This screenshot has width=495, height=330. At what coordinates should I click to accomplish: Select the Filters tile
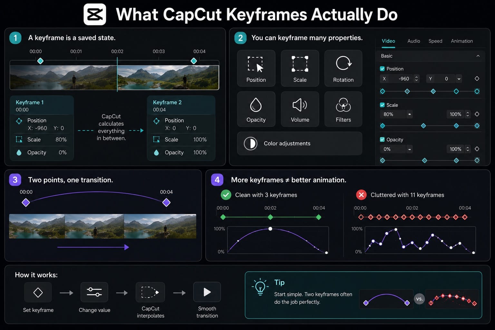coord(343,109)
